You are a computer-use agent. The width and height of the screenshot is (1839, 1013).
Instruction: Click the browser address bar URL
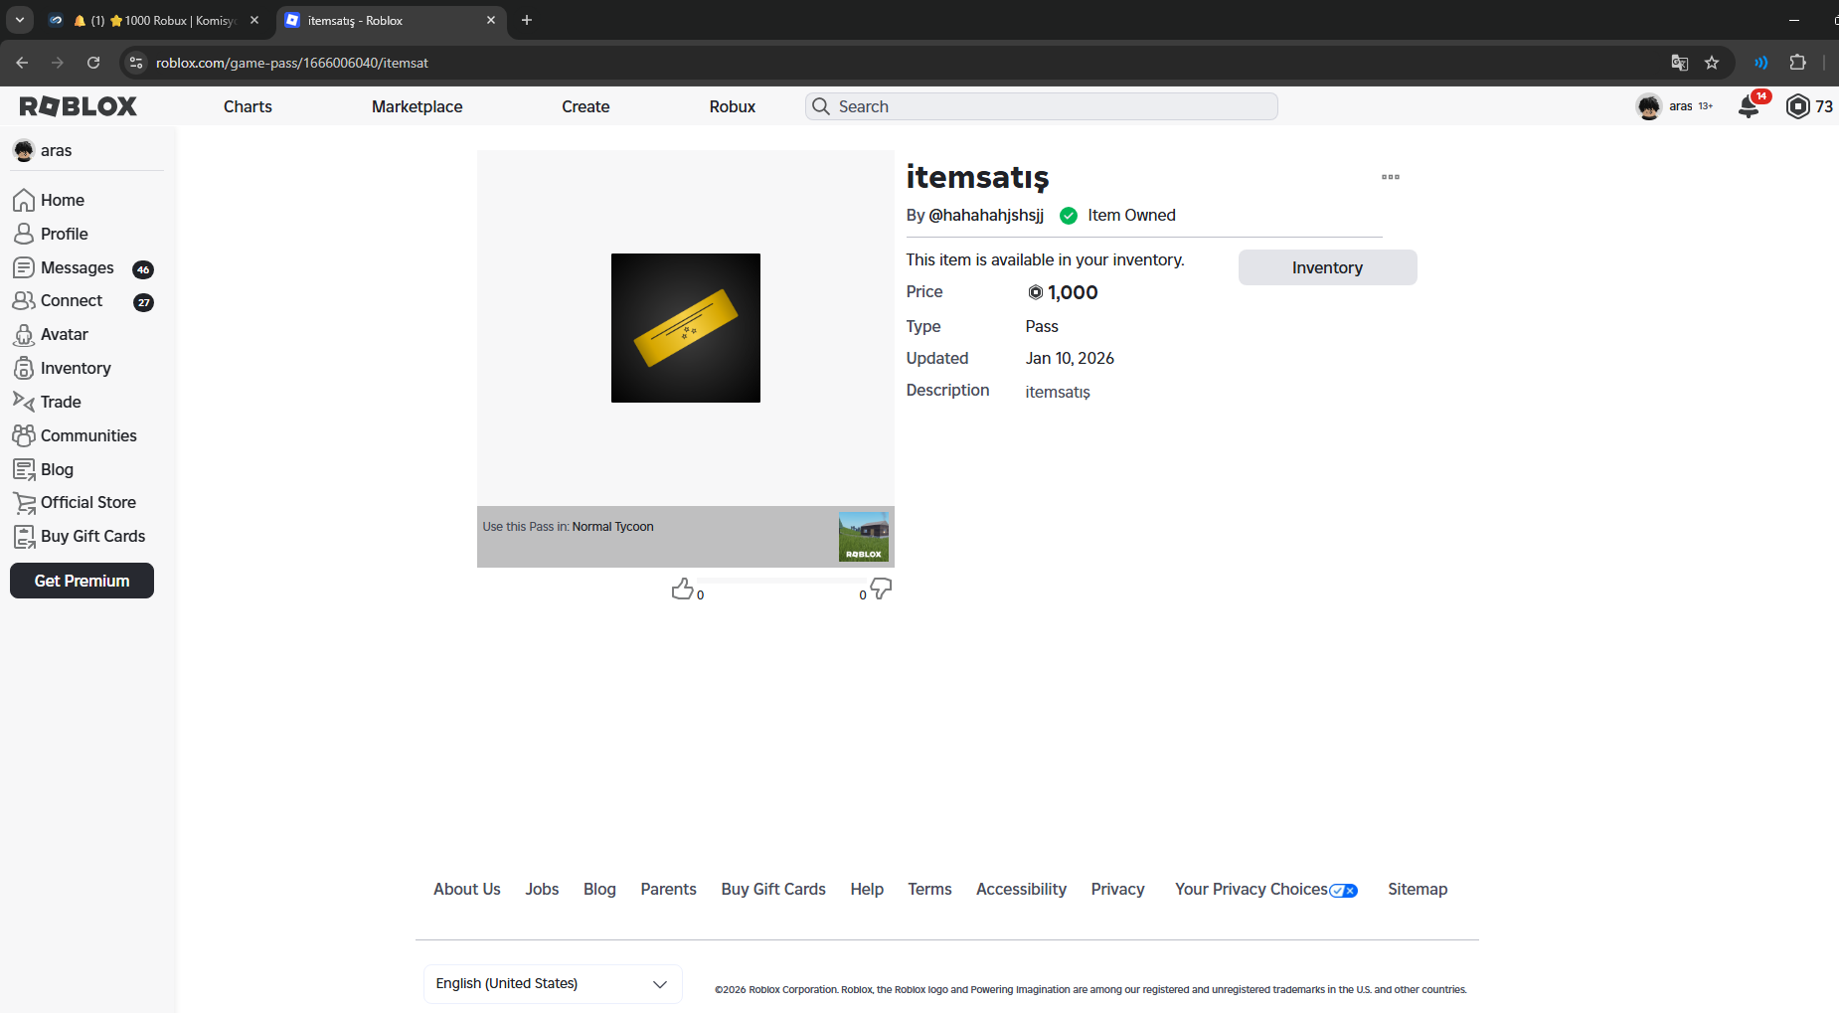[292, 63]
